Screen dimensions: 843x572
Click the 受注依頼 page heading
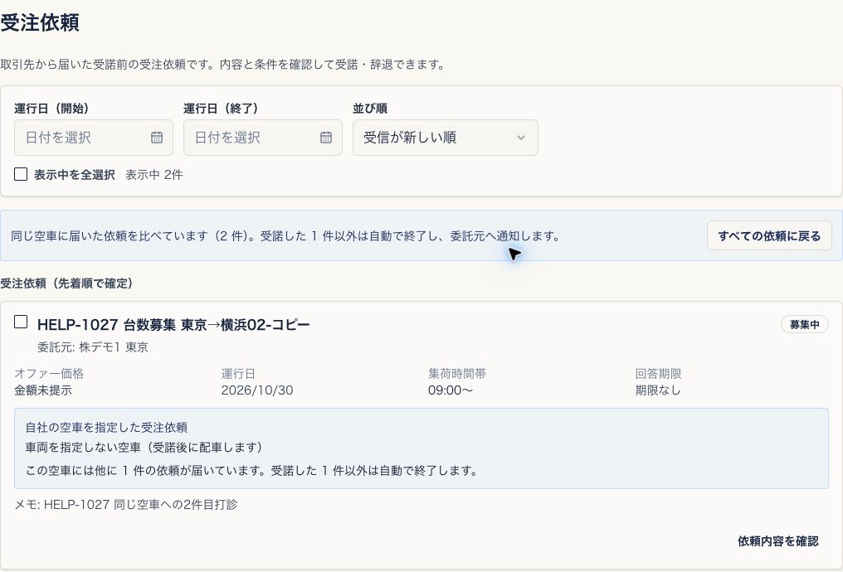40,22
